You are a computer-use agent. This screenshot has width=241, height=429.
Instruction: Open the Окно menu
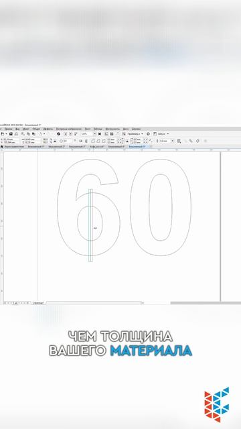[126, 129]
